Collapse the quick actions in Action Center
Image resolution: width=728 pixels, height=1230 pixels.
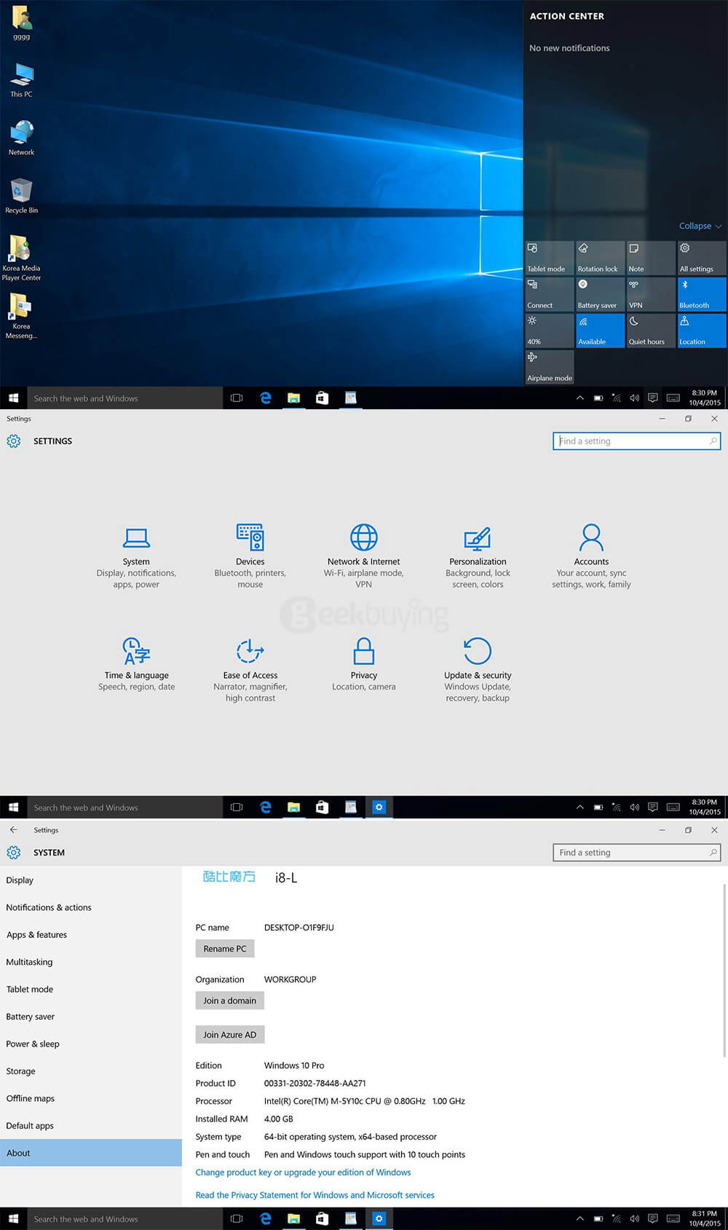click(700, 226)
